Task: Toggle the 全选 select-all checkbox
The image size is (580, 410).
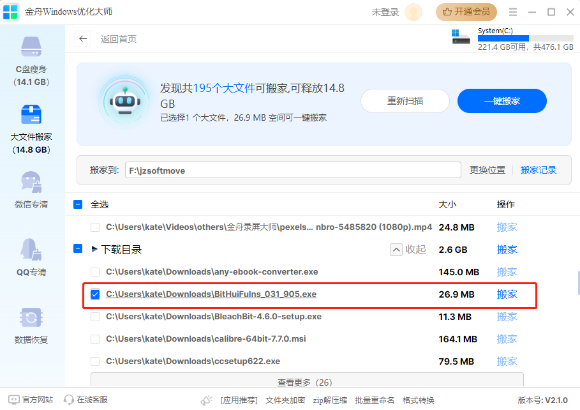Action: [x=78, y=204]
